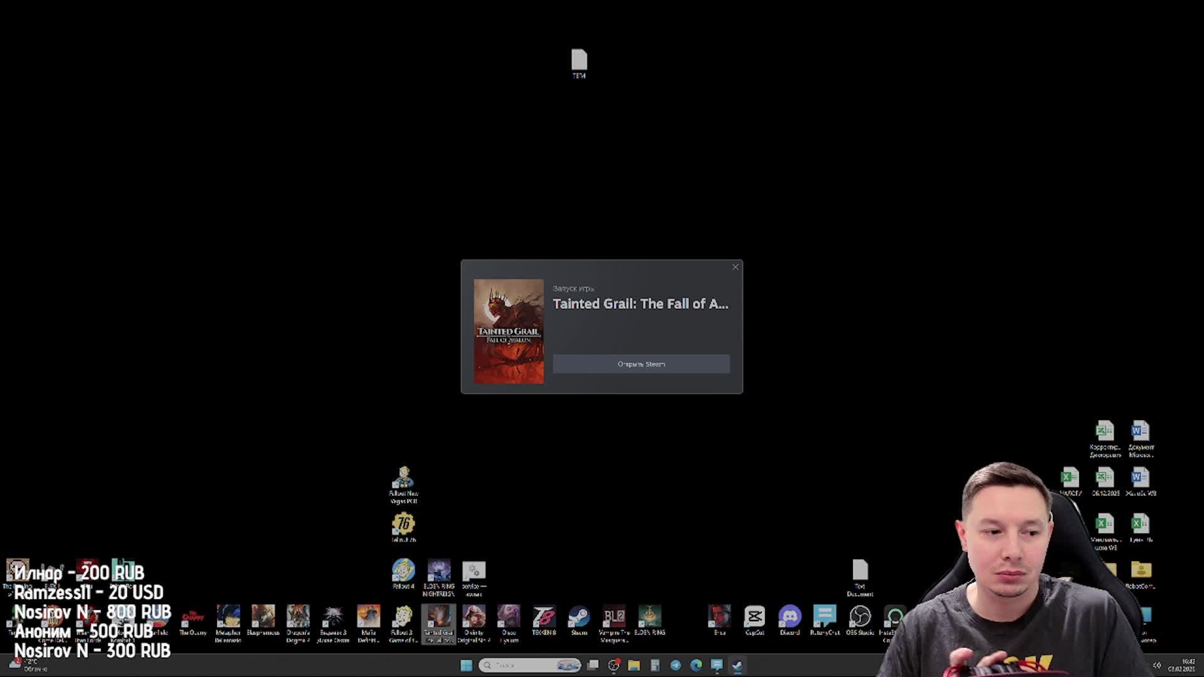This screenshot has height=677, width=1204.
Task: Click the Steam icon in the taskbar
Action: point(737,665)
